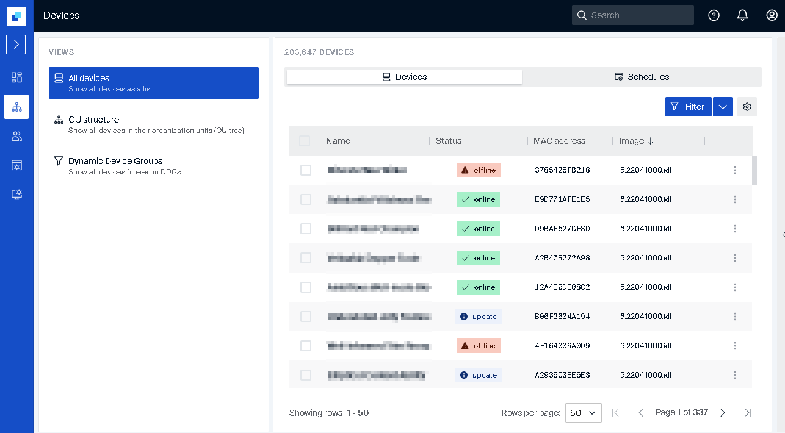
Task: Click the Filter button
Action: click(x=688, y=107)
